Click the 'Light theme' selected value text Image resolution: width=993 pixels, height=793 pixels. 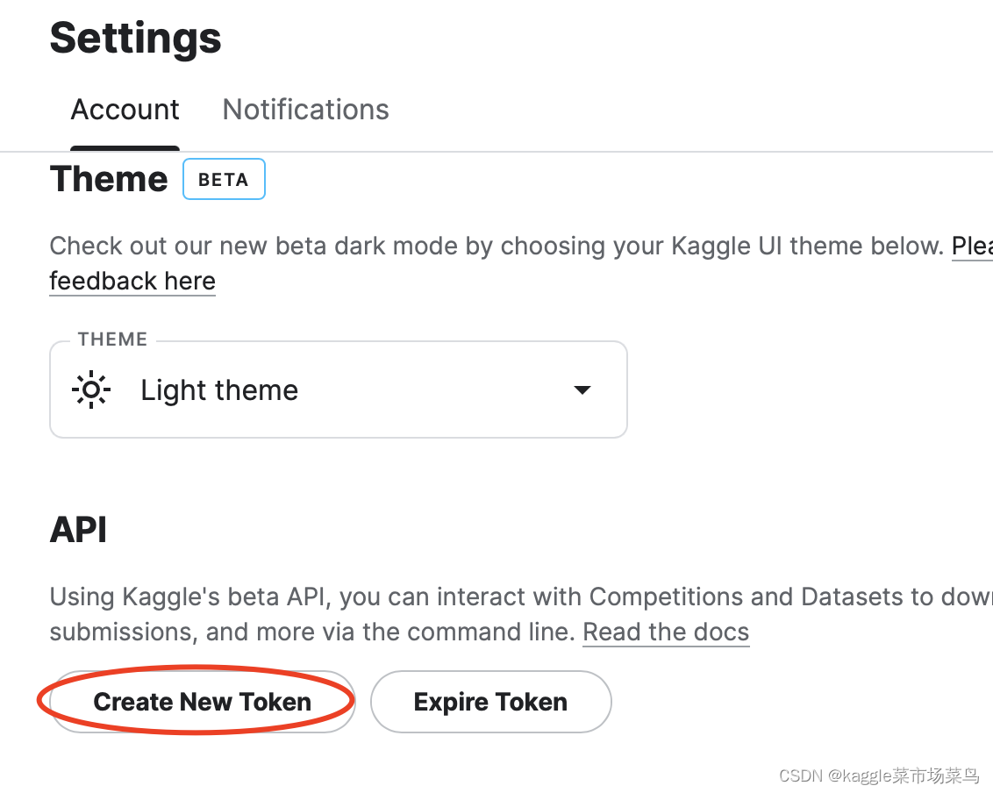(219, 389)
